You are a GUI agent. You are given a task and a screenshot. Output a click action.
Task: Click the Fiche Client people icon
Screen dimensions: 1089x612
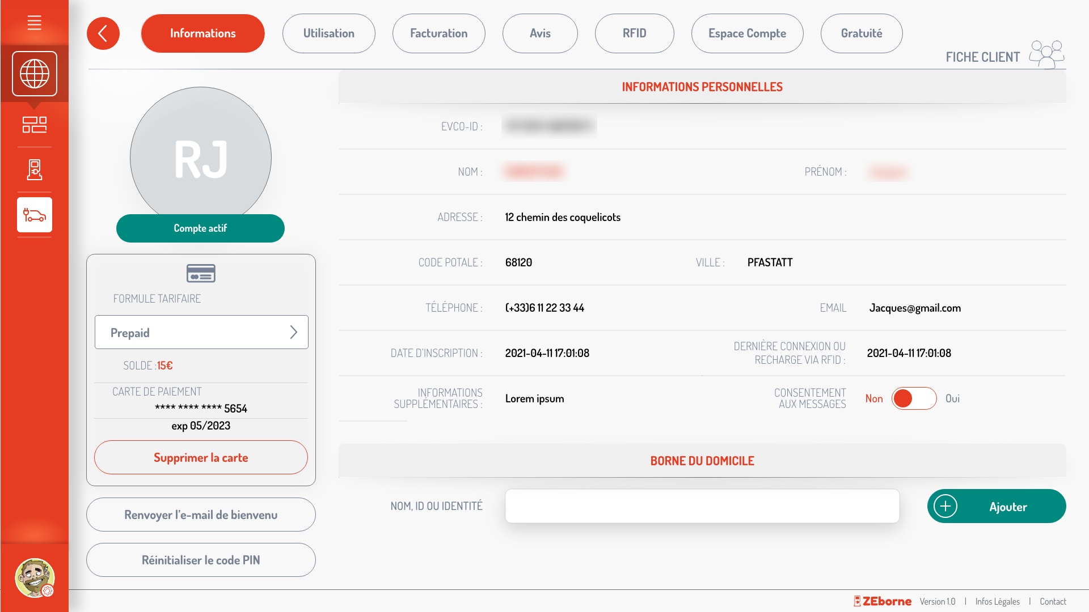[1046, 54]
